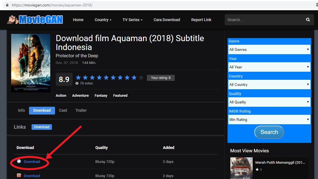Switch to the Trailer tab
The height and width of the screenshot is (179, 318).
[x=81, y=110]
